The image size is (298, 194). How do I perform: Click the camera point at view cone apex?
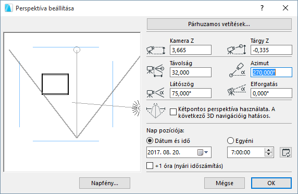point(77,137)
